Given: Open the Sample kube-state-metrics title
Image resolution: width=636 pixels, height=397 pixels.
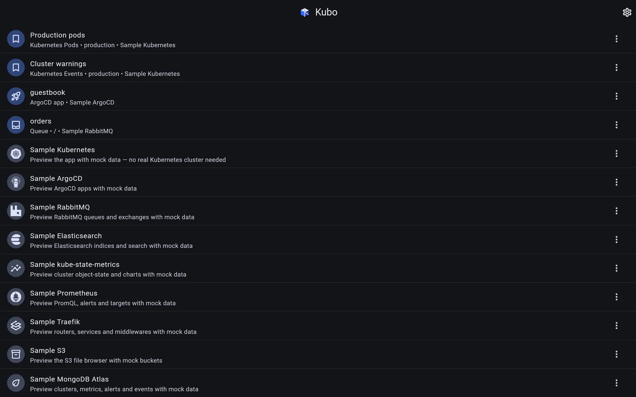Looking at the screenshot, I should 75,265.
